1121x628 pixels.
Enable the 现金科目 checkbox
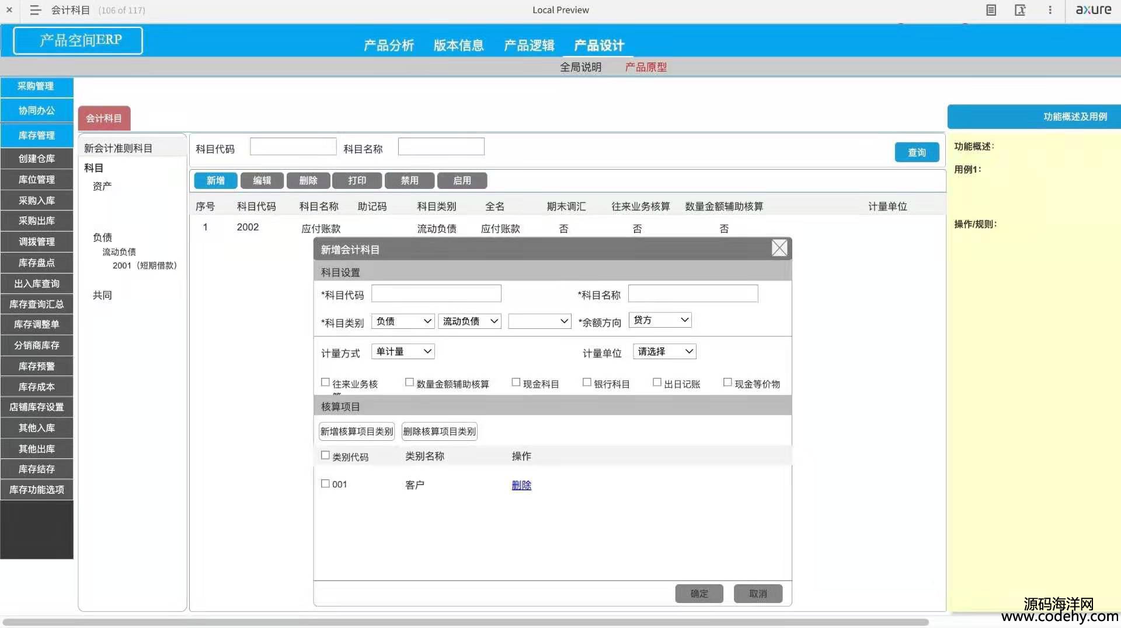(x=516, y=383)
